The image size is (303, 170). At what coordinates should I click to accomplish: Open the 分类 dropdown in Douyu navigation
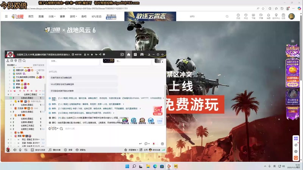(52, 16)
